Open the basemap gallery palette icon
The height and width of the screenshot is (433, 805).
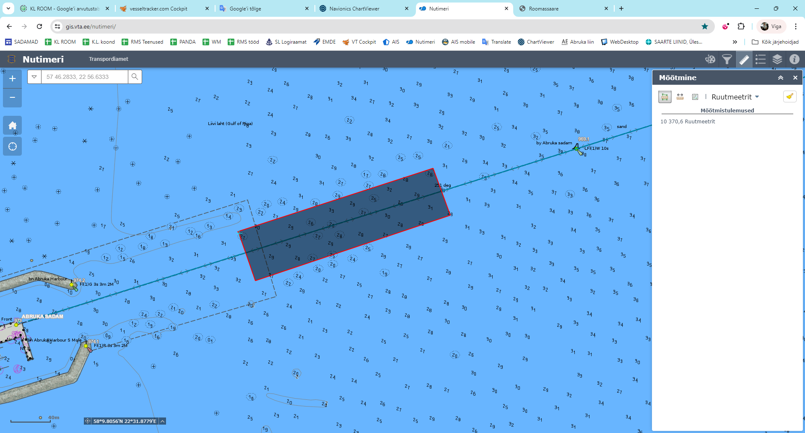710,59
